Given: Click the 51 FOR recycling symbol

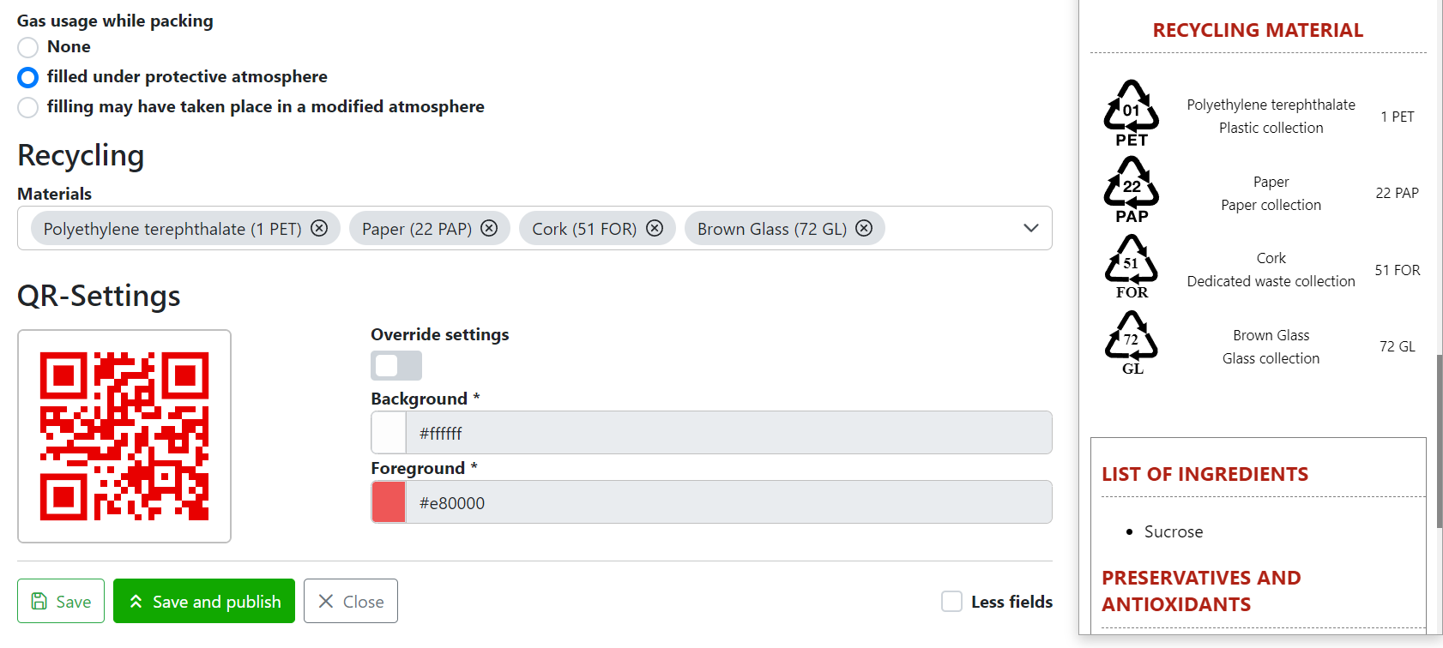Looking at the screenshot, I should (1132, 266).
